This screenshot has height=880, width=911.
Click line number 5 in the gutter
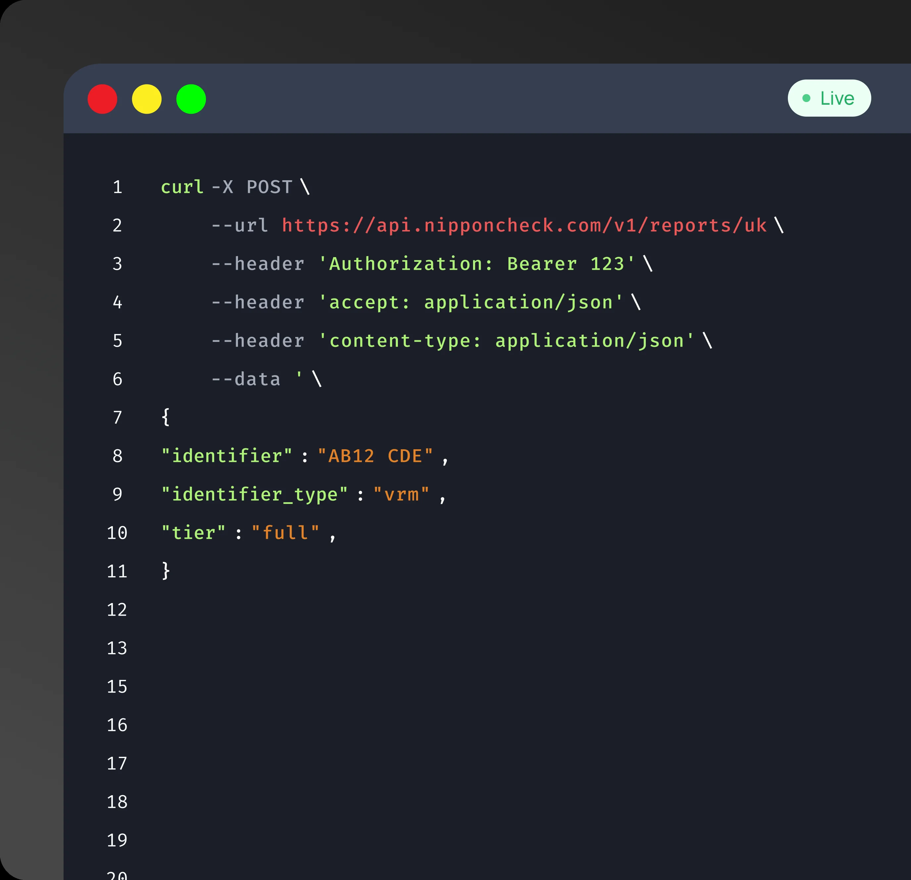point(117,341)
